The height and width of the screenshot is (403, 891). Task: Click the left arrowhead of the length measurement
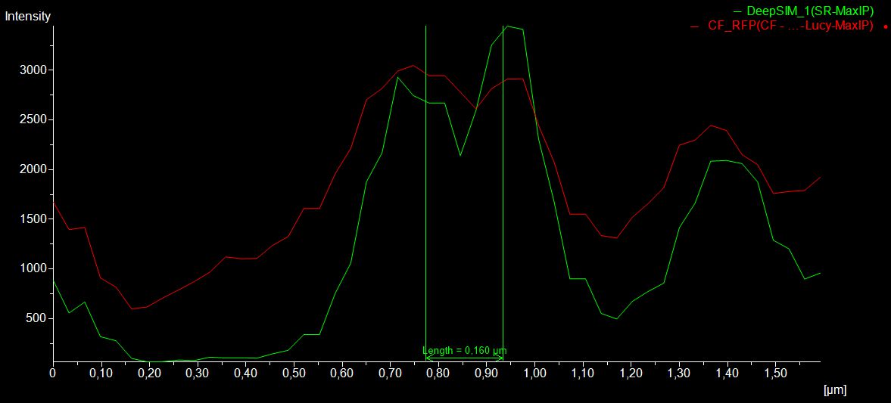point(428,358)
